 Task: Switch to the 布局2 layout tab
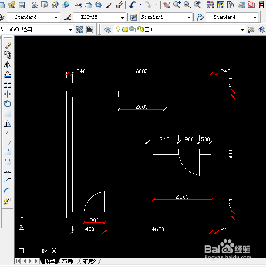coord(89,261)
